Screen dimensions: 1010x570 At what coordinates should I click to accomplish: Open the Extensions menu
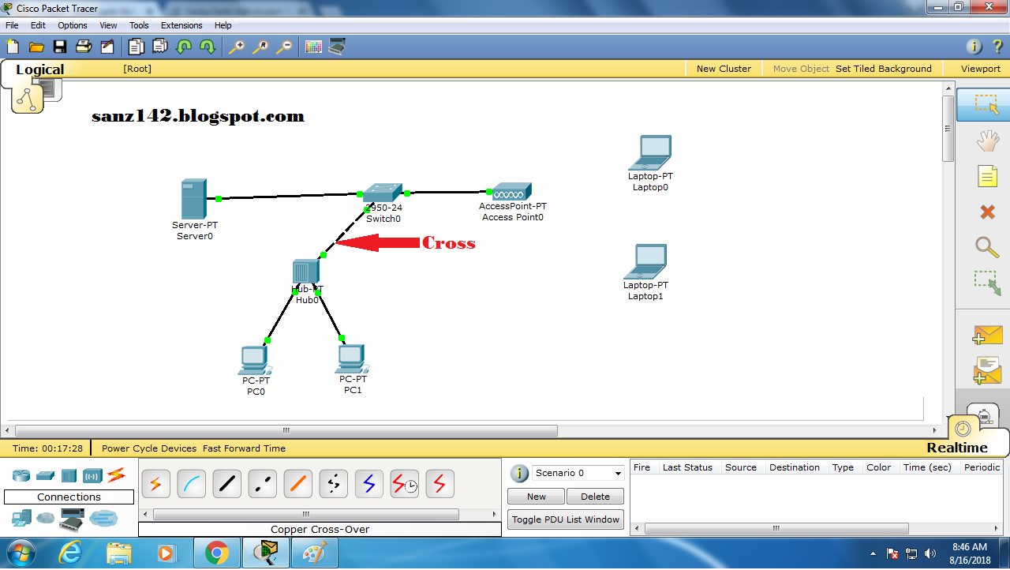point(181,25)
